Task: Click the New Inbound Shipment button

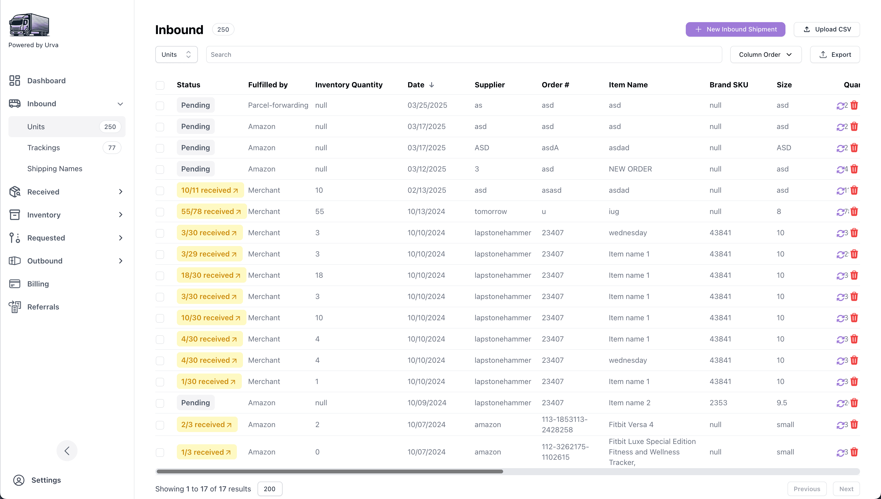Action: (x=735, y=29)
